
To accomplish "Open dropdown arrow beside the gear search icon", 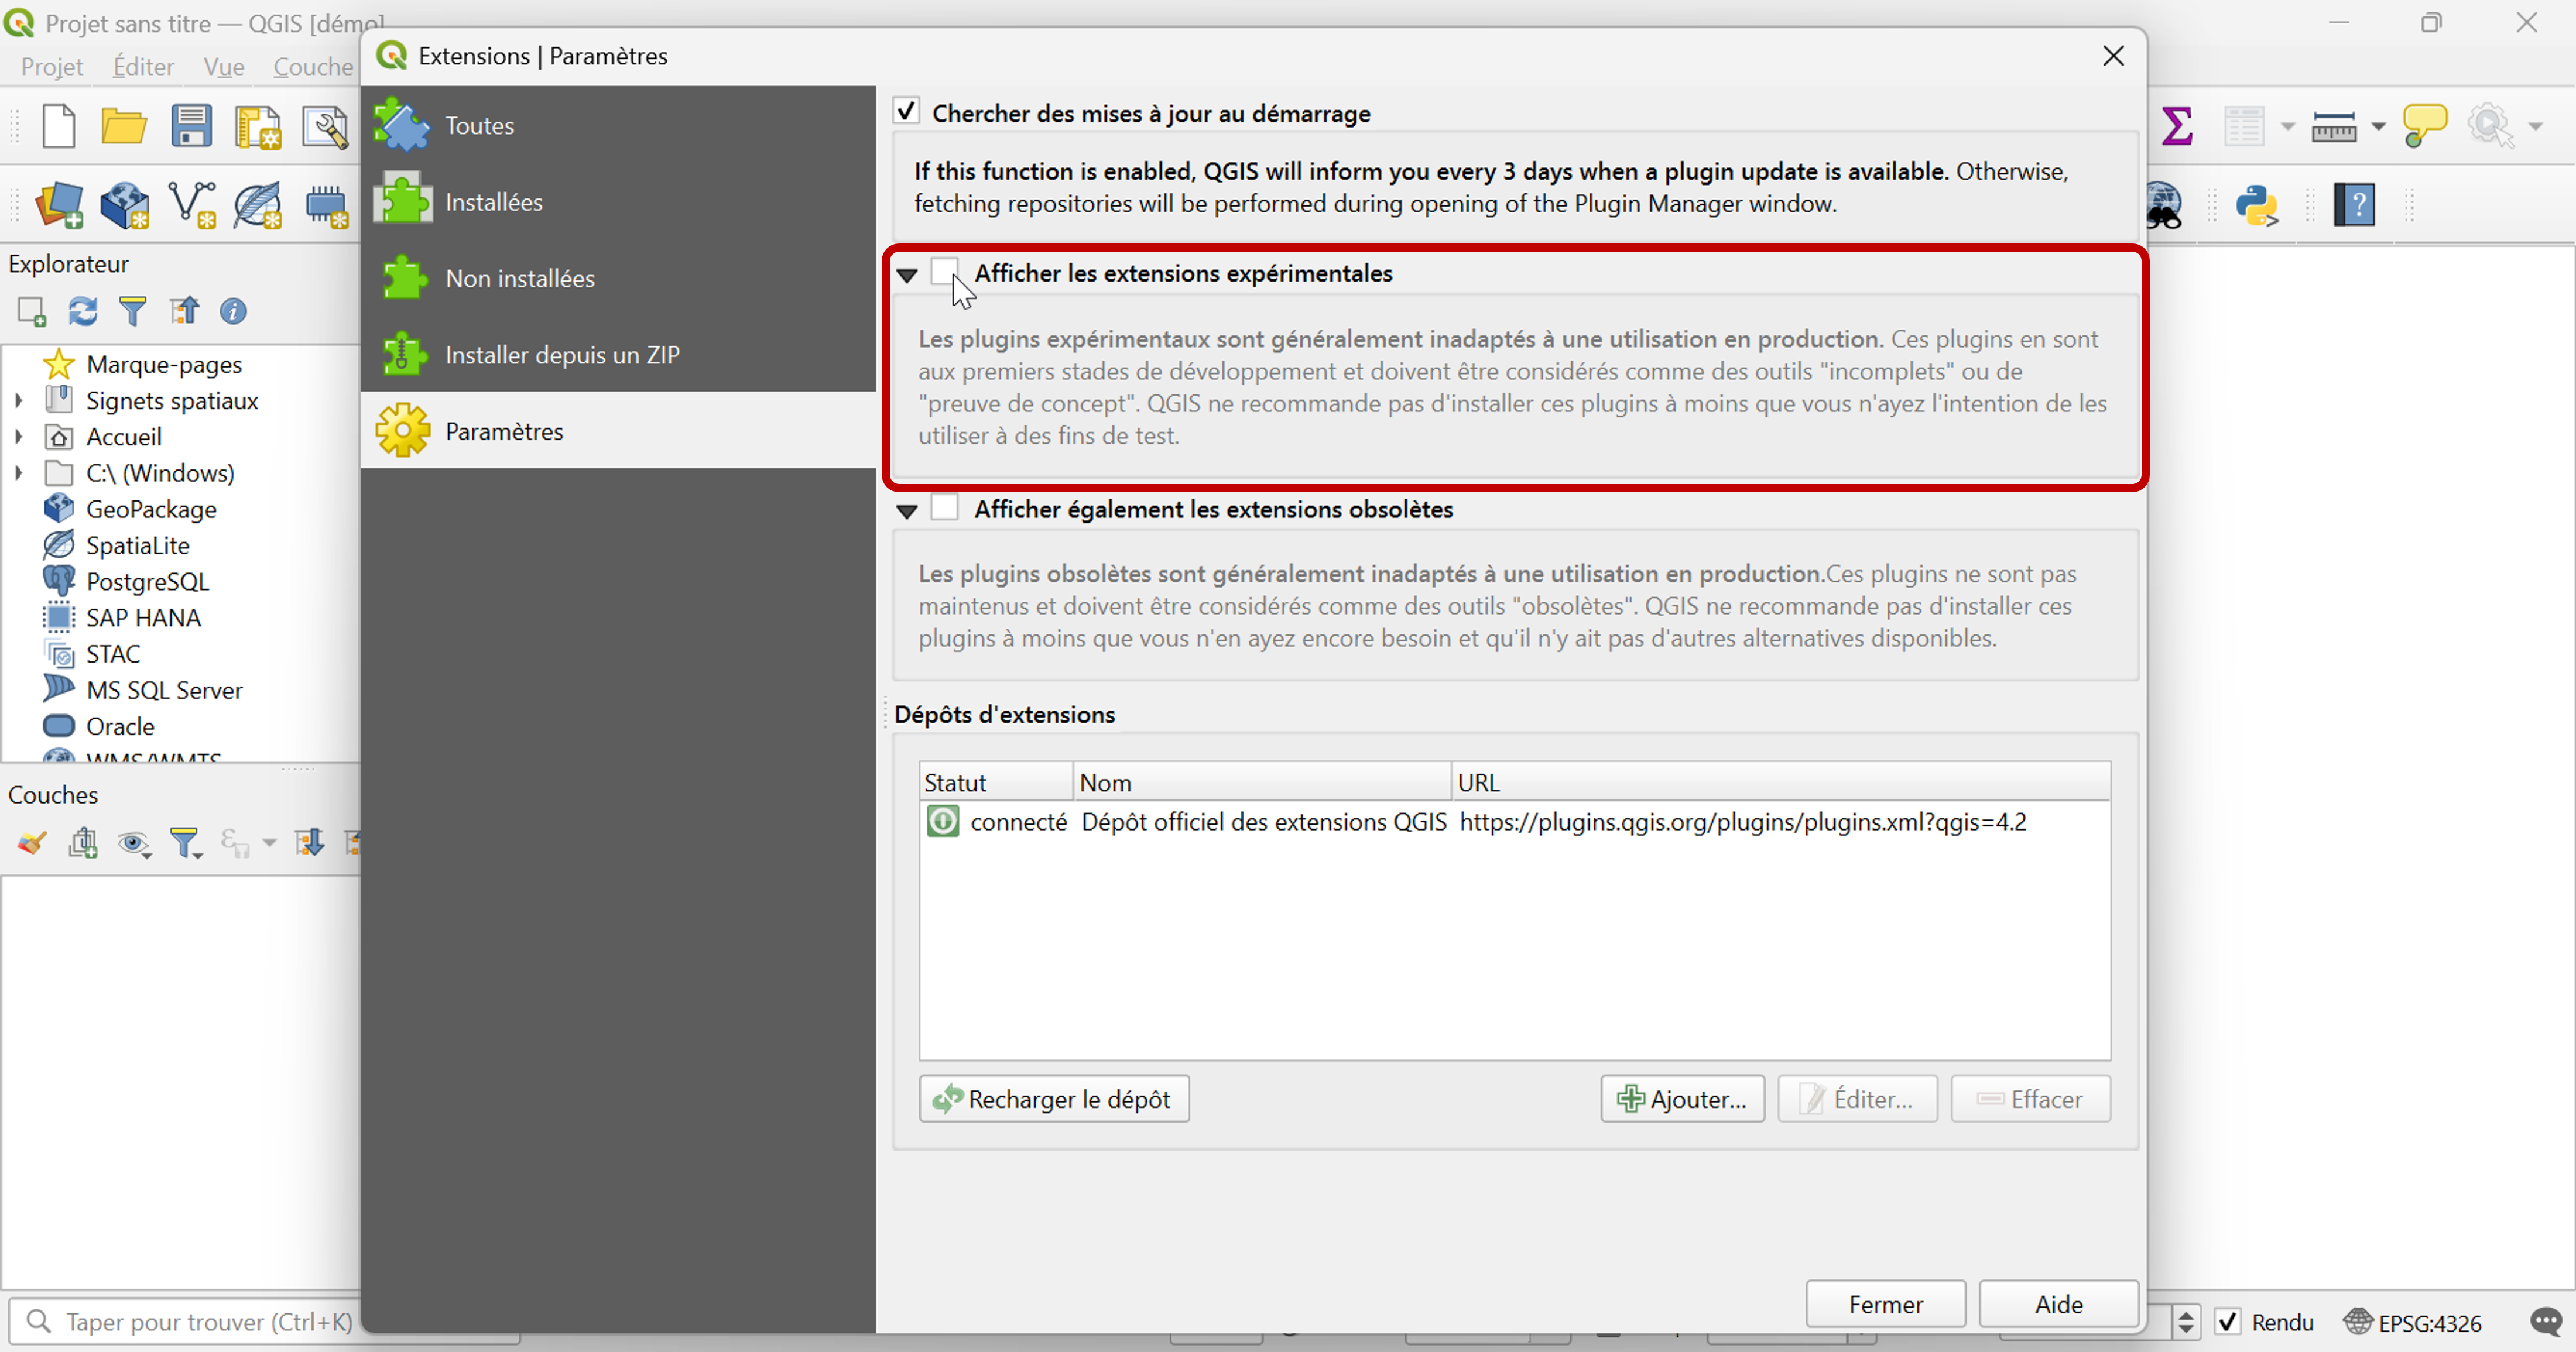I will 2535,127.
